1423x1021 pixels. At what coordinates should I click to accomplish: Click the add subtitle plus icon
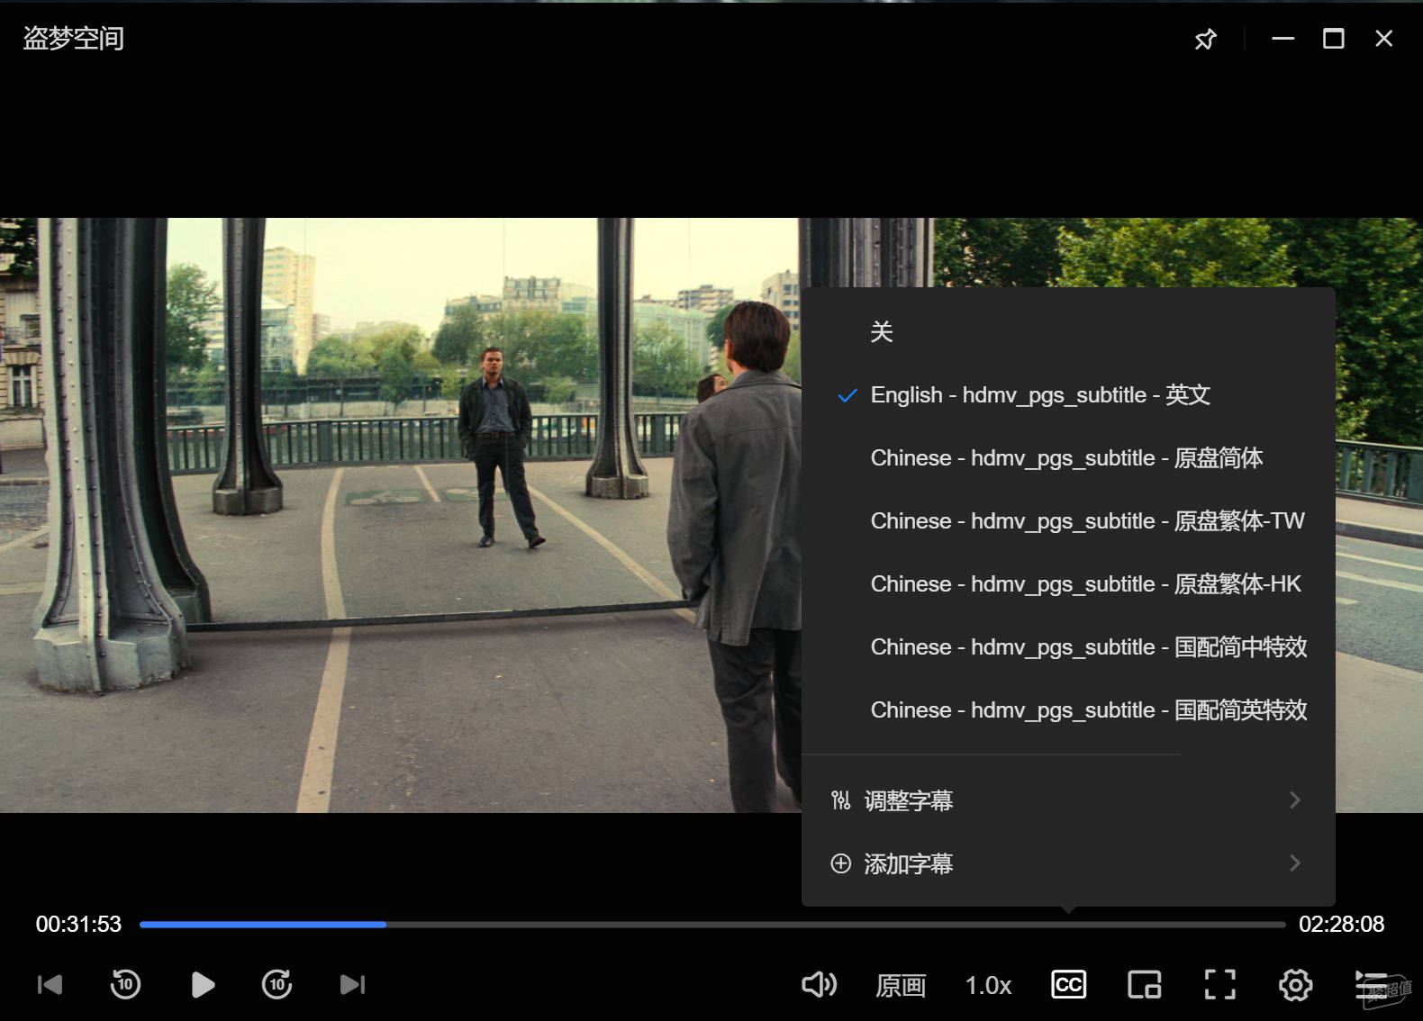840,863
